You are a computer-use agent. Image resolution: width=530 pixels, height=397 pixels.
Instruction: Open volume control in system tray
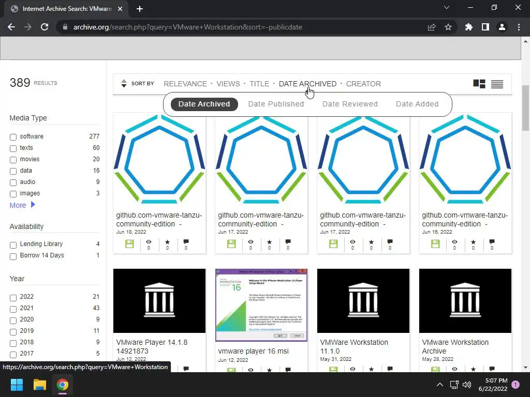tap(467, 385)
